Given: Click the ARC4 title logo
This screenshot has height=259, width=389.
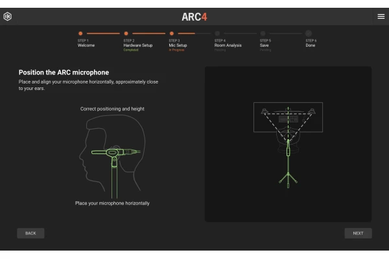Looking at the screenshot, I should coord(194,17).
